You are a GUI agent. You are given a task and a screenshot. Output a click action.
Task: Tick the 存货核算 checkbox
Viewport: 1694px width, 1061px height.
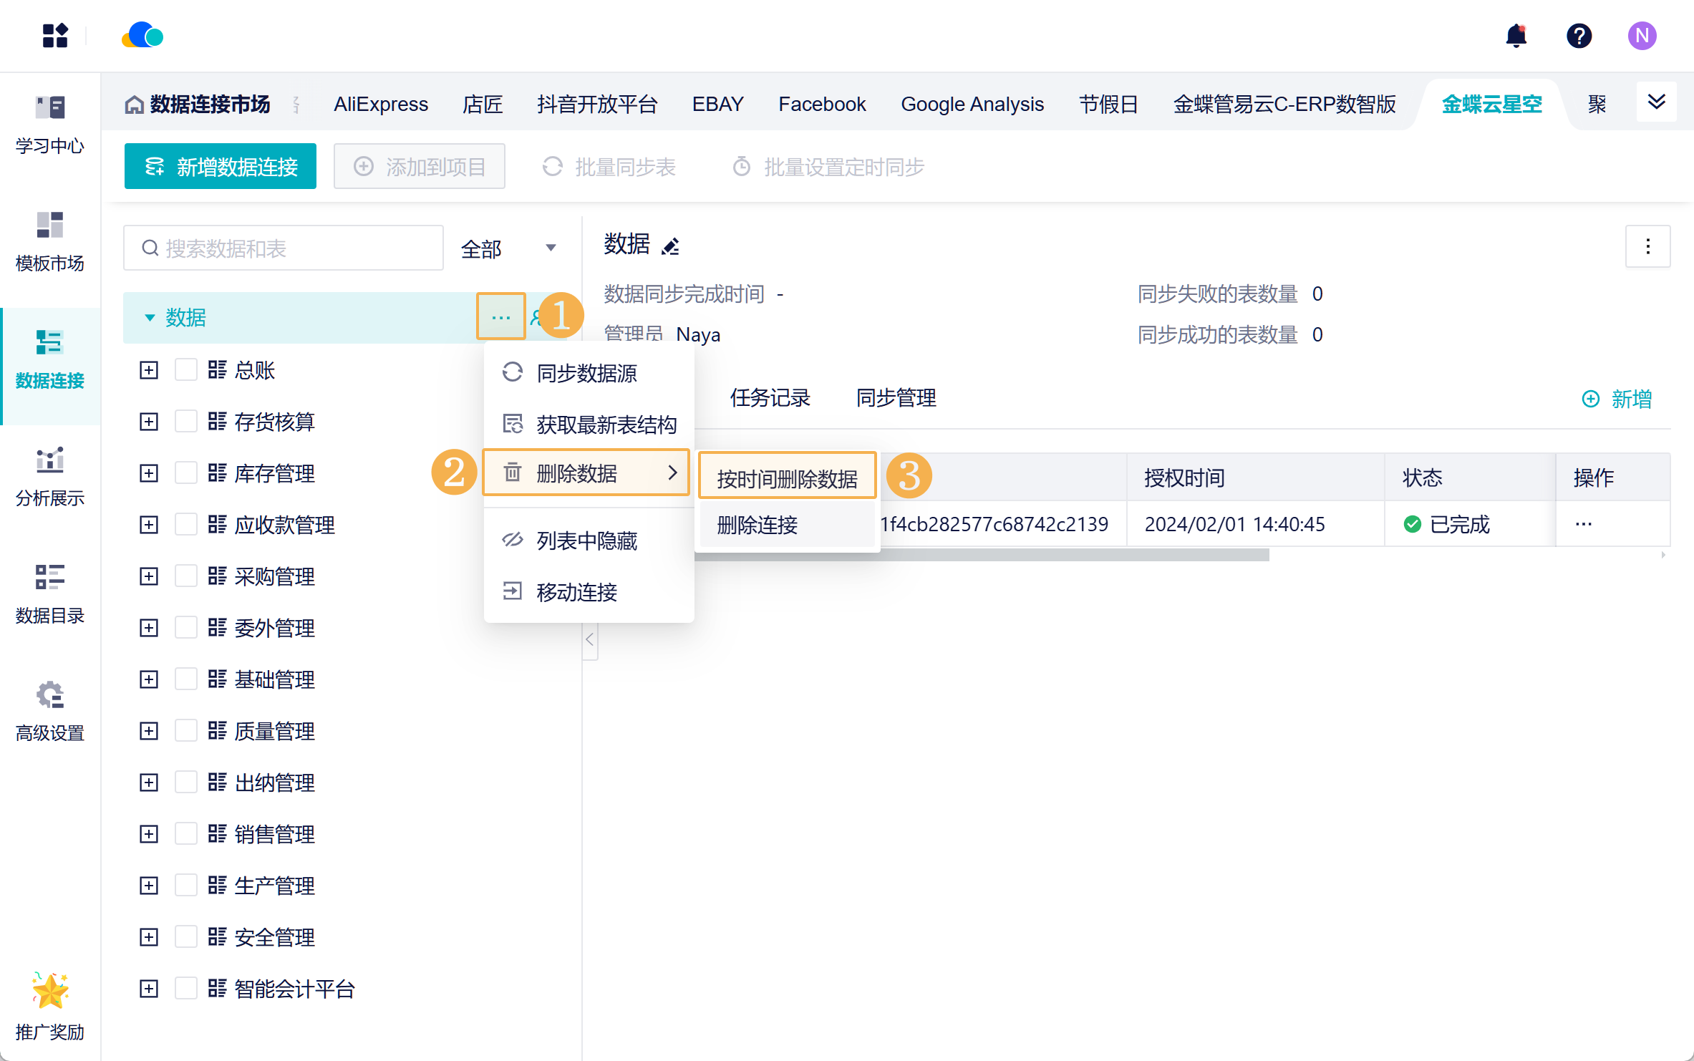(x=186, y=422)
